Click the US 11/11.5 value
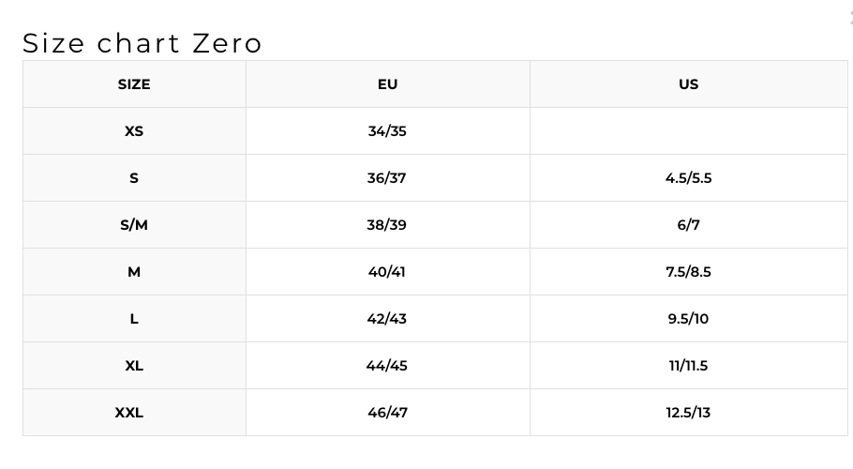Image resolution: width=853 pixels, height=469 pixels. [688, 366]
